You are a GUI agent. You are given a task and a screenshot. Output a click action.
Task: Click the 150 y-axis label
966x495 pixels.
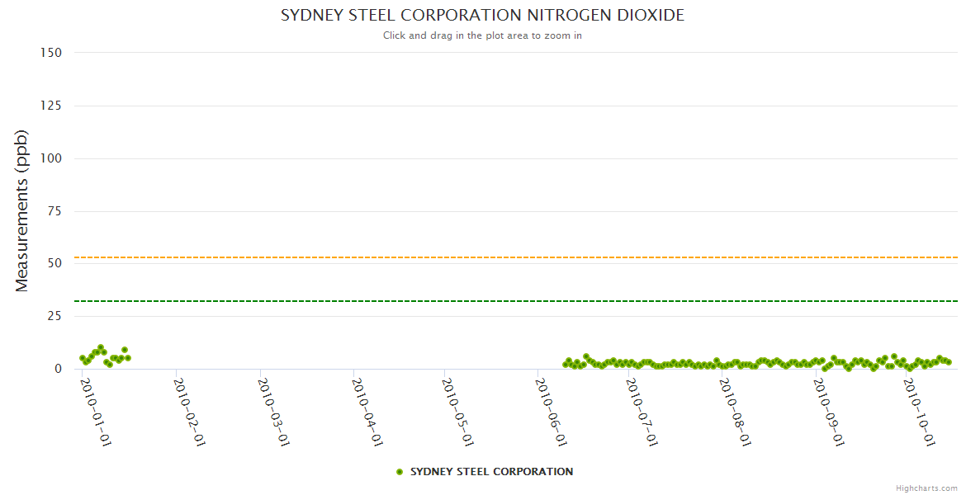tap(51, 53)
